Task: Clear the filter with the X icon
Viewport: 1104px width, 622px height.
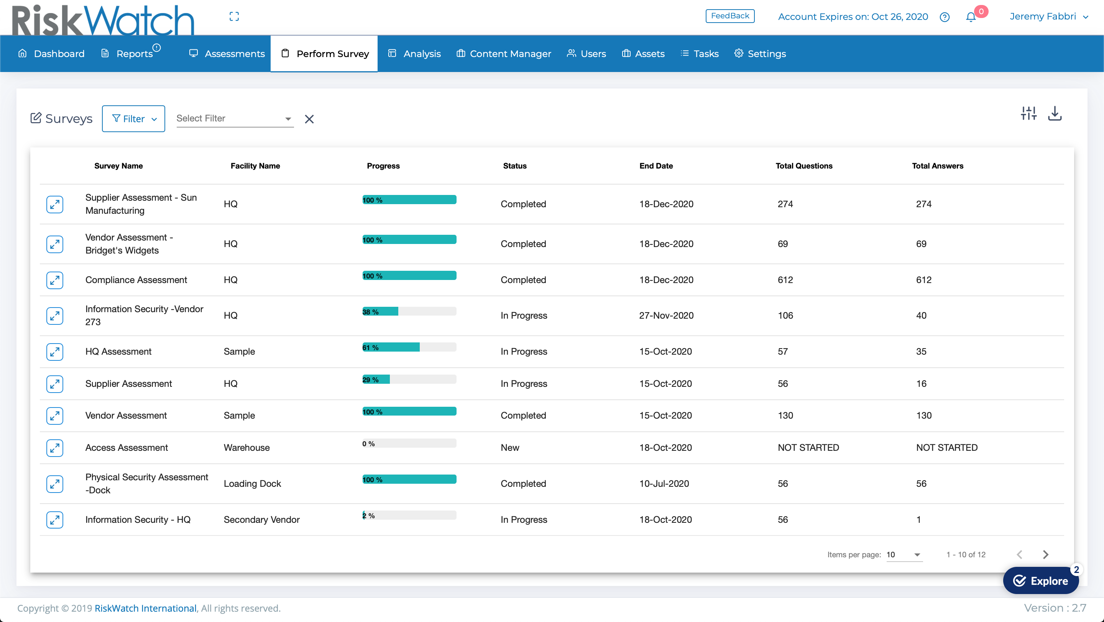Action: pyautogui.click(x=309, y=119)
